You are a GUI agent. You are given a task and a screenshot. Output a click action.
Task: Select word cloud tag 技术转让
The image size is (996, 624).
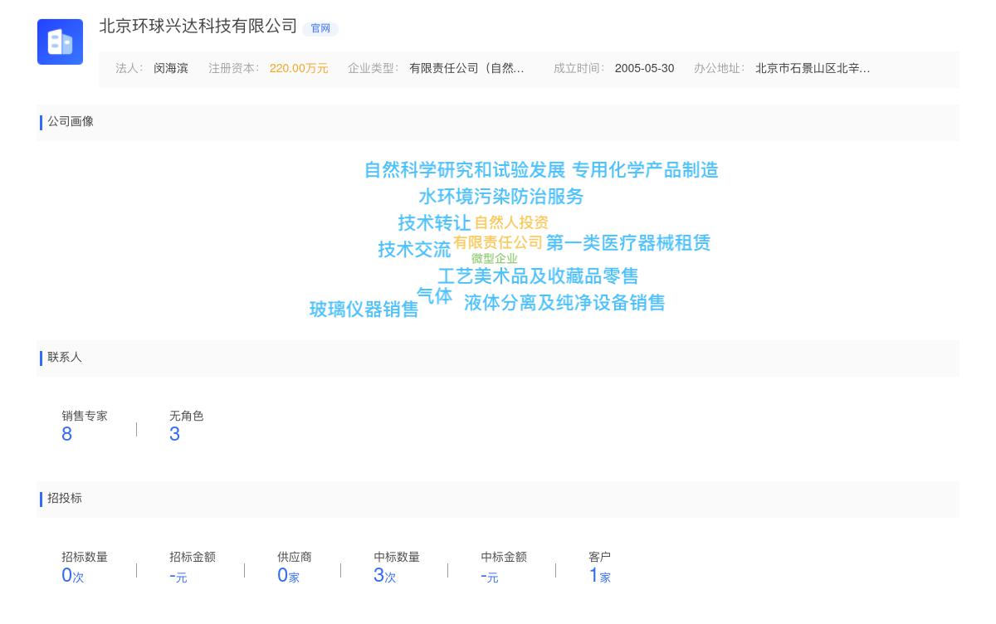pos(434,223)
